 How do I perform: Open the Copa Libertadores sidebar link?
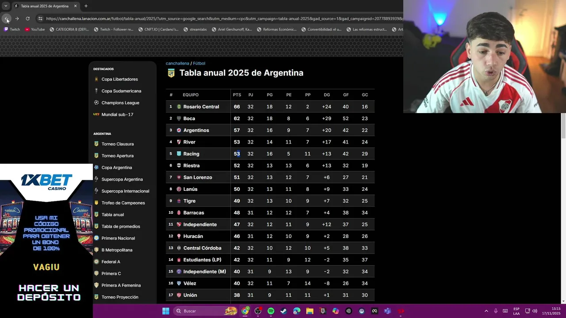pyautogui.click(x=120, y=79)
